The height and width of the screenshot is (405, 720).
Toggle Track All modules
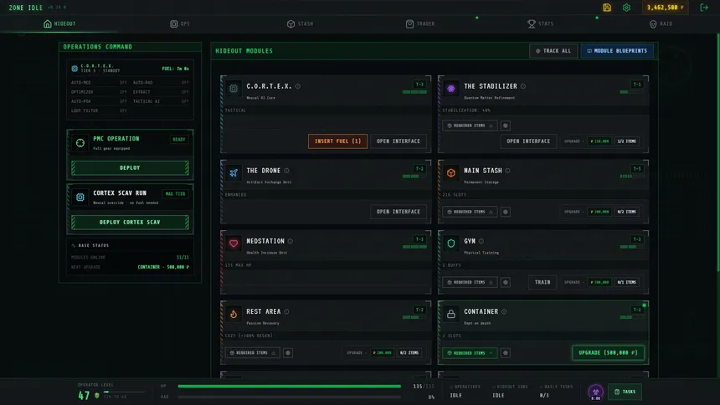coord(553,51)
